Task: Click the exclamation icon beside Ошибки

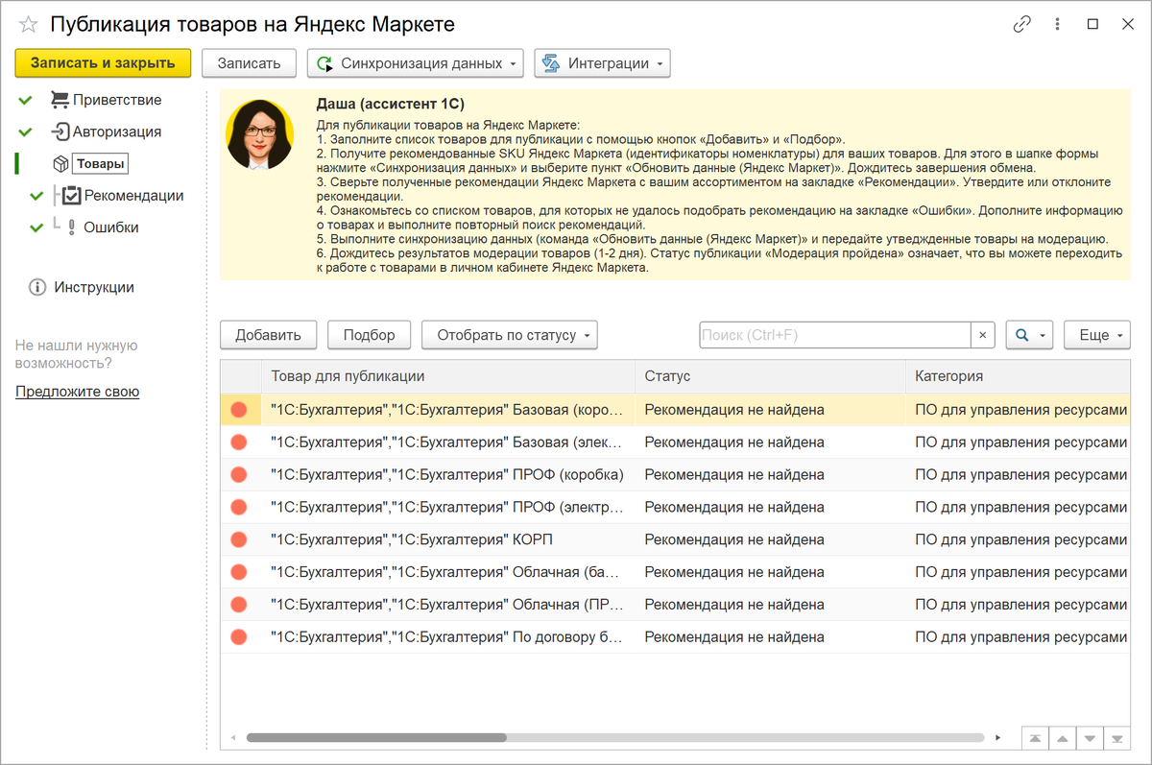Action: (x=71, y=227)
